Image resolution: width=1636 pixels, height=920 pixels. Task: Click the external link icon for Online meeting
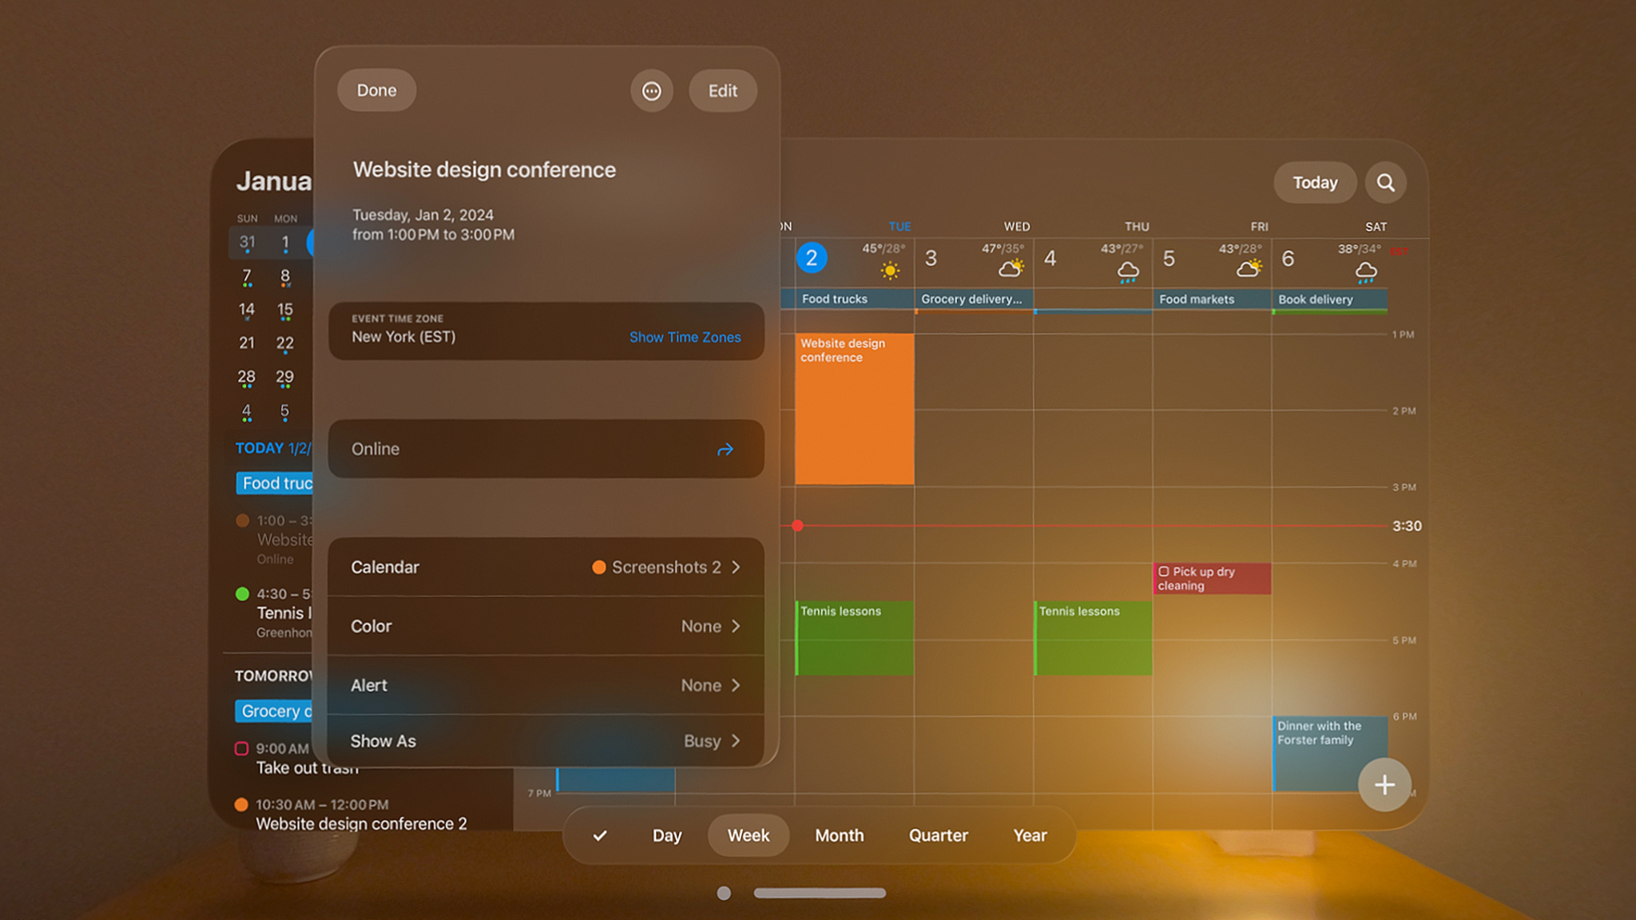point(725,448)
